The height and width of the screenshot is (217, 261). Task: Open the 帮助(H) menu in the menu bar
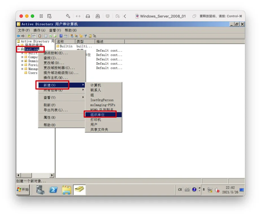tap(71, 30)
